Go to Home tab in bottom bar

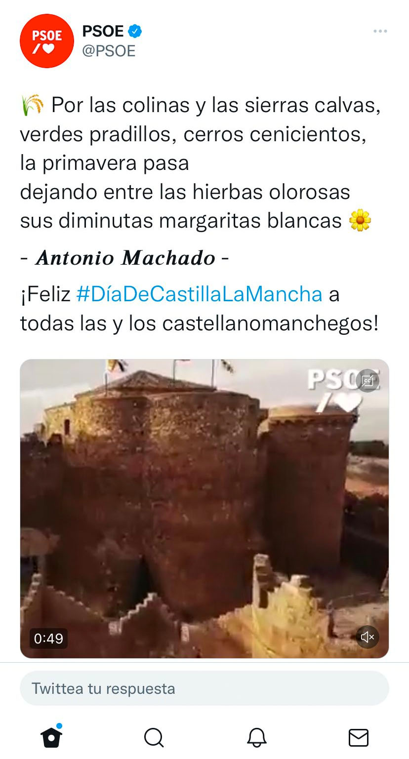click(x=51, y=737)
